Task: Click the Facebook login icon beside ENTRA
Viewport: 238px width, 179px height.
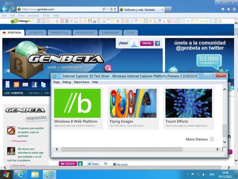Action: (157, 43)
